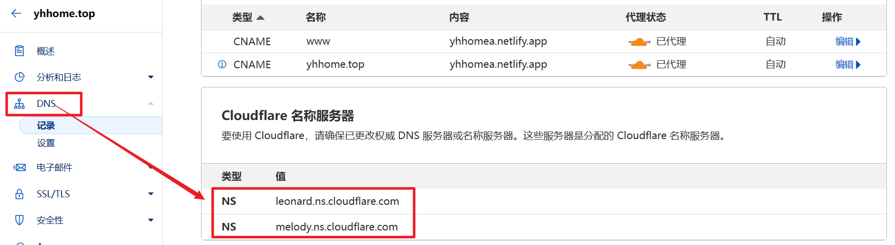This screenshot has width=895, height=245.
Task: Expand the SSL/TLS dropdown arrow
Action: pyautogui.click(x=151, y=194)
